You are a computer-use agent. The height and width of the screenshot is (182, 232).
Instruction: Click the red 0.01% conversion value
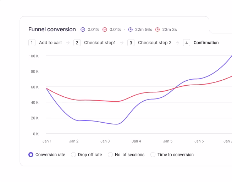pos(115,30)
